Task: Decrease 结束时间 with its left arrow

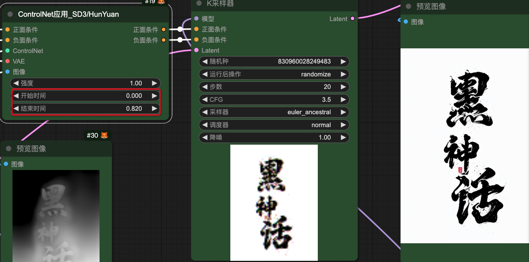Action: (x=16, y=108)
